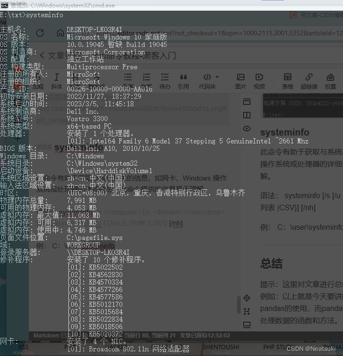Viewport: 343px width, 356px height.
Task: Click the browser refresh icon
Action: click(40, 33)
